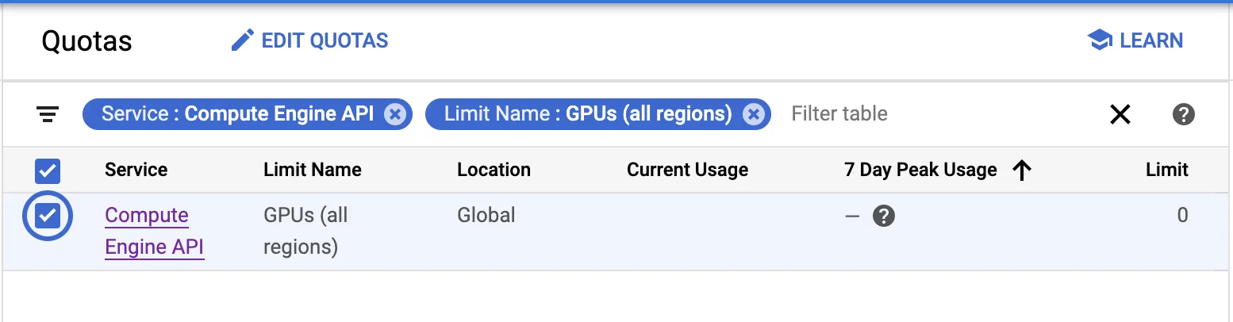Open the filter help question mark icon
The image size is (1233, 322).
[x=1183, y=114]
